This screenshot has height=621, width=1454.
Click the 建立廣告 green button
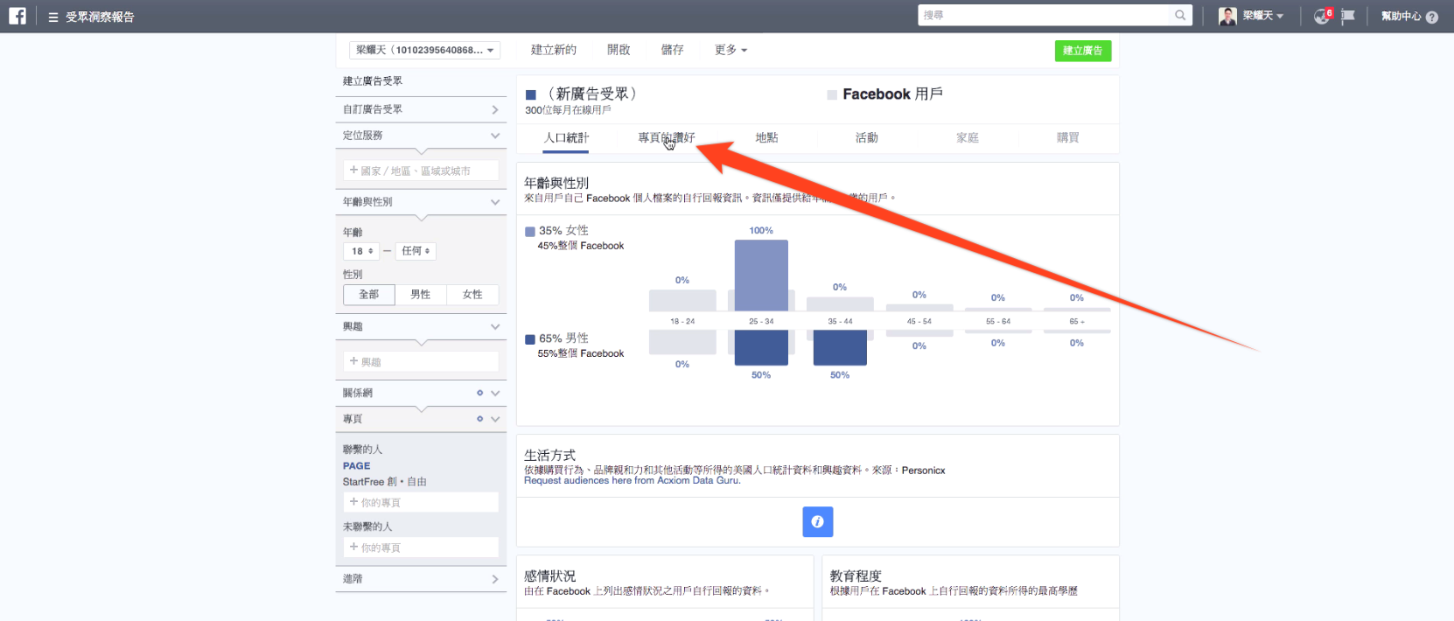tap(1083, 51)
